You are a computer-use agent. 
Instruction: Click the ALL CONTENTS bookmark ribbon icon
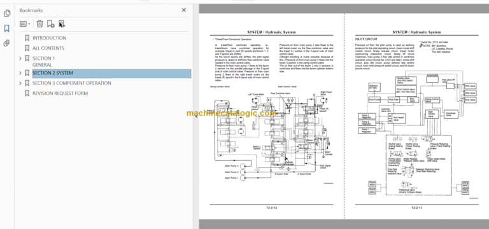(27, 48)
